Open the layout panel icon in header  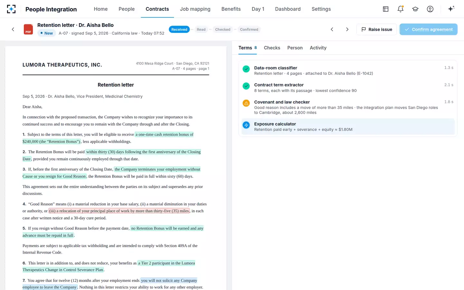[x=386, y=9]
